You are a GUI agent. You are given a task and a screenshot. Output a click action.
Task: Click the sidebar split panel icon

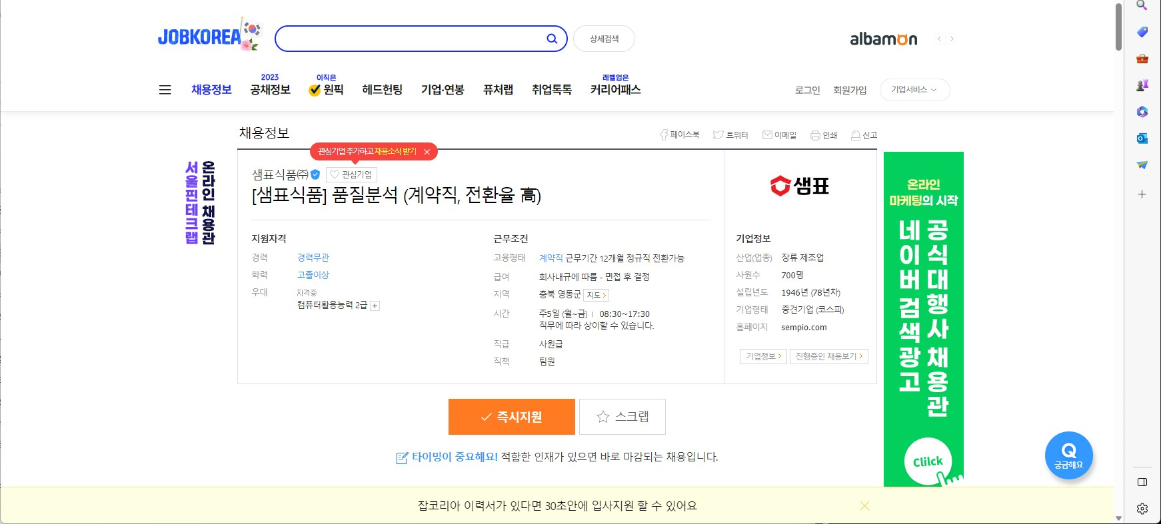[1142, 482]
